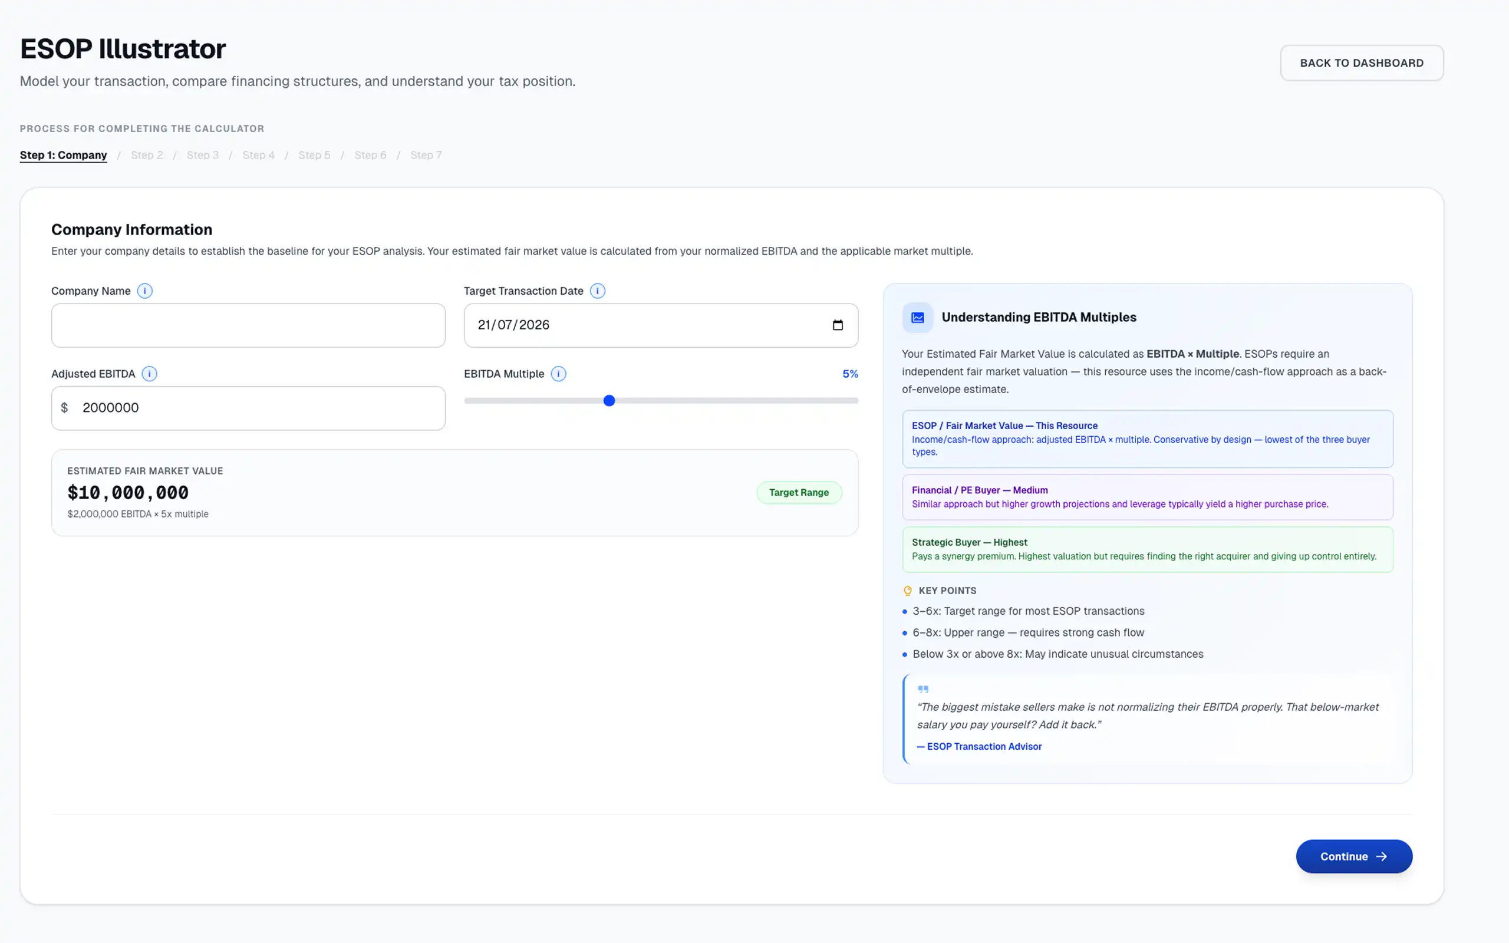Screen dimensions: 1509x943
Task: Select the Strategic Buyer — Highest card
Action: (1147, 549)
